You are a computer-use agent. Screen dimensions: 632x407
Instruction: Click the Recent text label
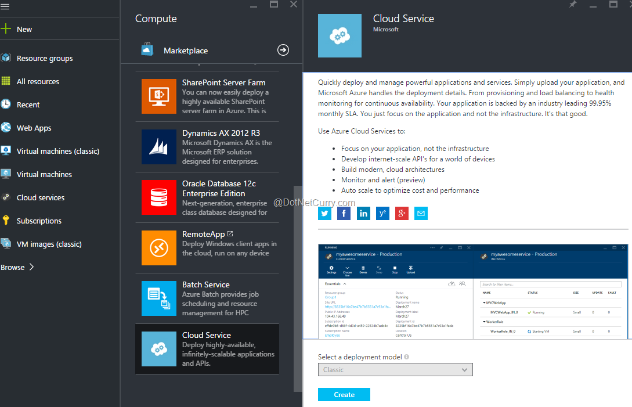(x=28, y=105)
